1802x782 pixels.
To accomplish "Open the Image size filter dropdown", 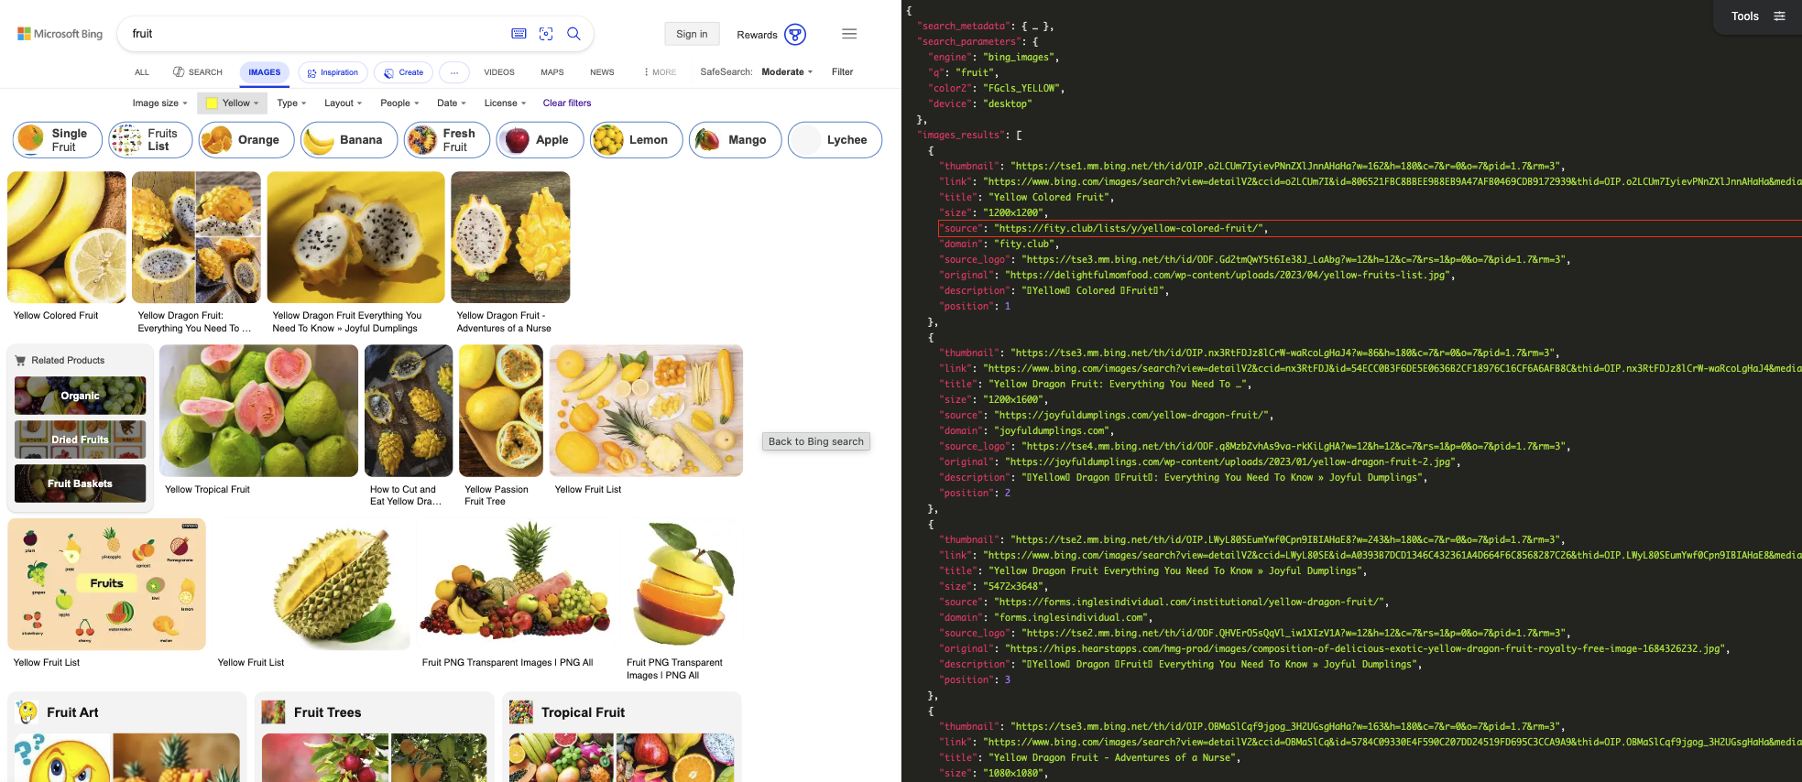I will (159, 103).
